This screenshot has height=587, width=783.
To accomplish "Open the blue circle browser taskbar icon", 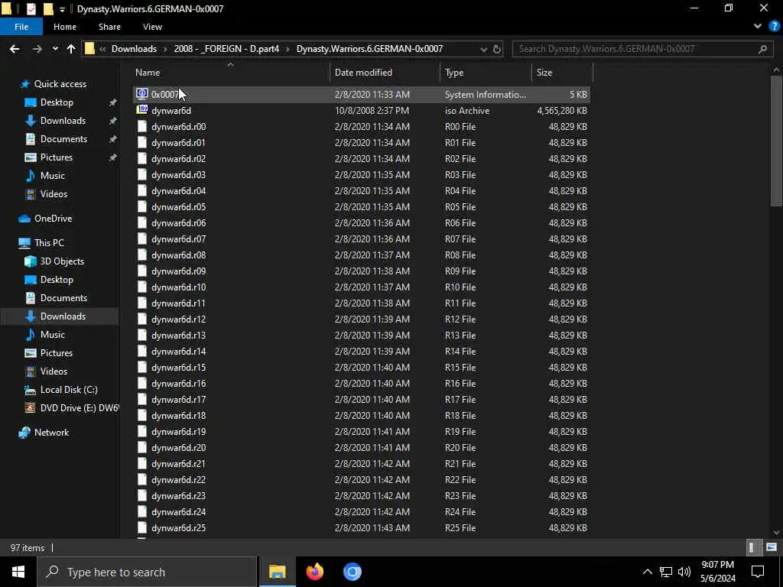I will [352, 572].
